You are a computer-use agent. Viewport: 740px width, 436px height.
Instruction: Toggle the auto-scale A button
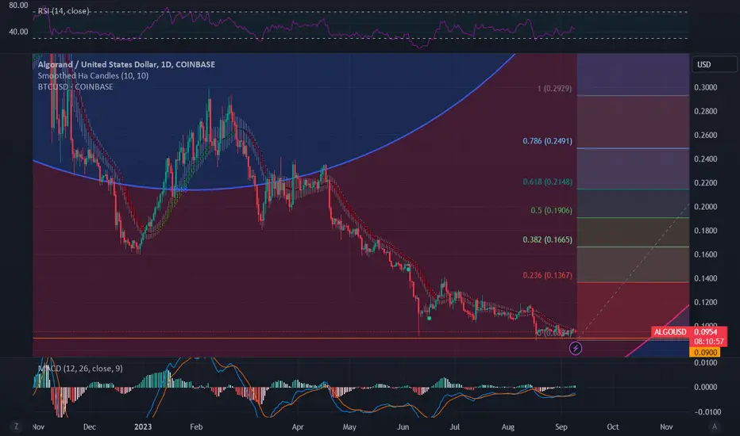coord(715,426)
